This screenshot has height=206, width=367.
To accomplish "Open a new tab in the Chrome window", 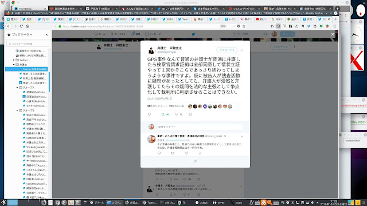I will (337, 9).
